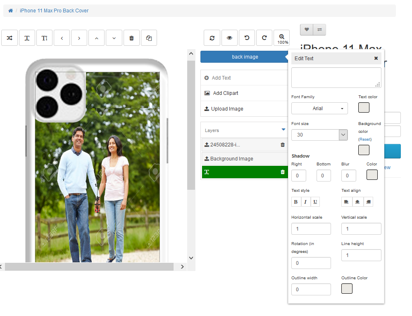Screen dimensions: 412x316
Task: Click the refresh/reset design icon
Action: 212,38
